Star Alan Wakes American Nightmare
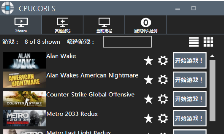 [148, 80]
